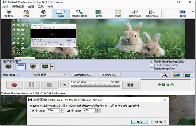Toggle 录制时显示光标 checkbox
Viewport: 196px width, 126px height.
(151, 69)
